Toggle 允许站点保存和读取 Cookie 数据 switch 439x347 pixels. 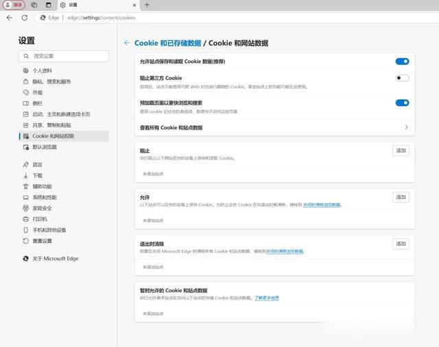click(403, 62)
